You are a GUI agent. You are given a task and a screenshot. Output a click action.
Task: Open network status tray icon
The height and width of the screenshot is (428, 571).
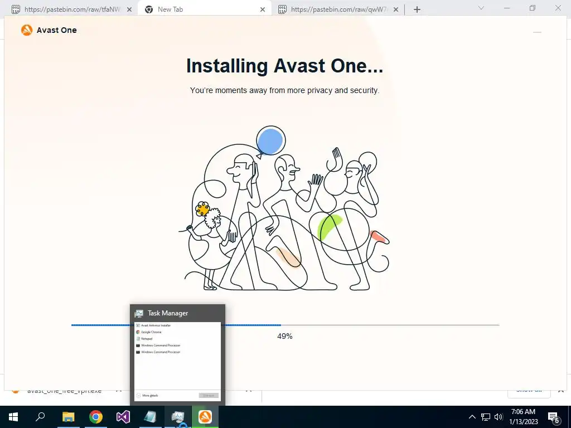tap(486, 417)
